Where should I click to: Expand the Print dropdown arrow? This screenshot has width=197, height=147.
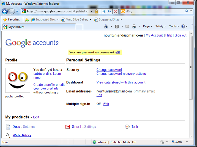(139, 26)
